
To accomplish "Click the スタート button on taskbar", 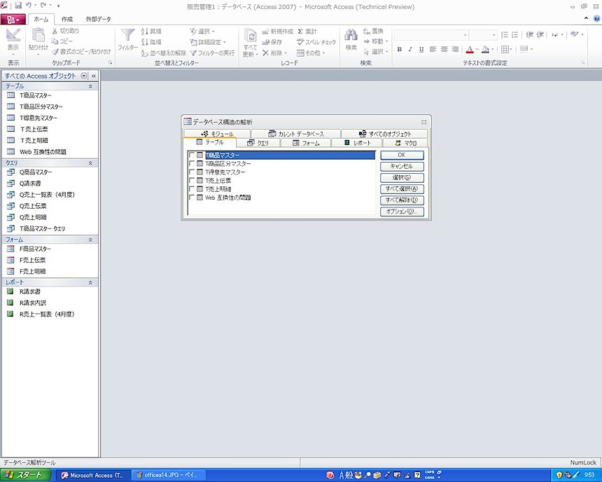I will (x=25, y=475).
